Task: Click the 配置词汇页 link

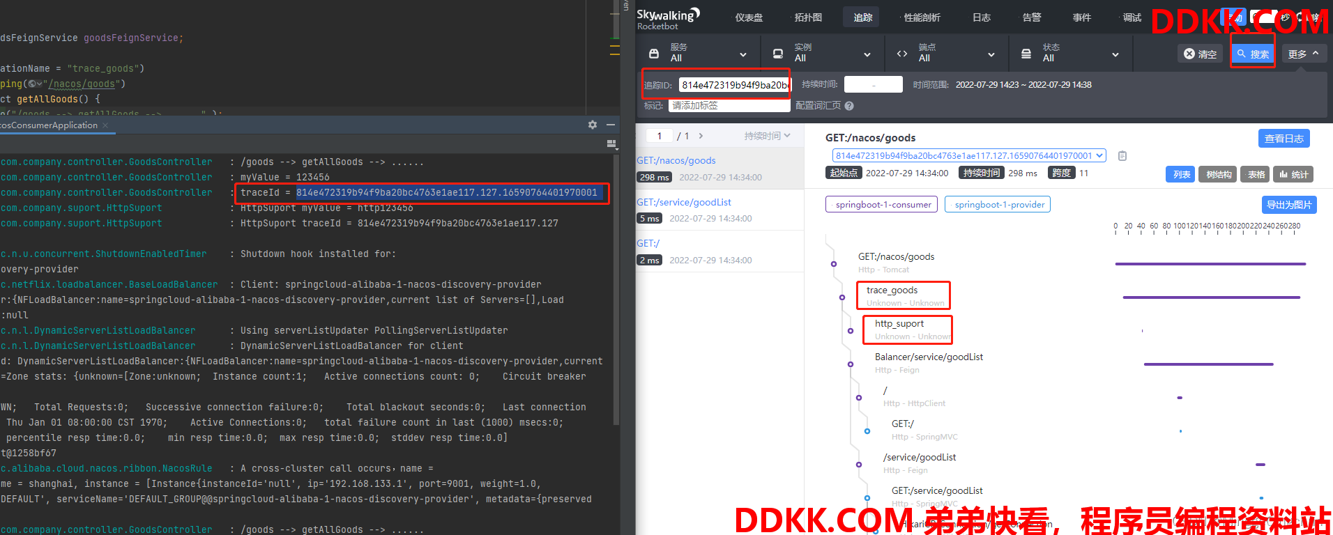Action: (x=818, y=106)
